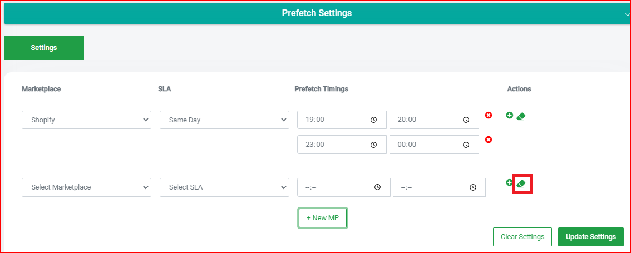Image resolution: width=631 pixels, height=253 pixels.
Task: Open clock picker on 23:00 field
Action: tap(373, 145)
